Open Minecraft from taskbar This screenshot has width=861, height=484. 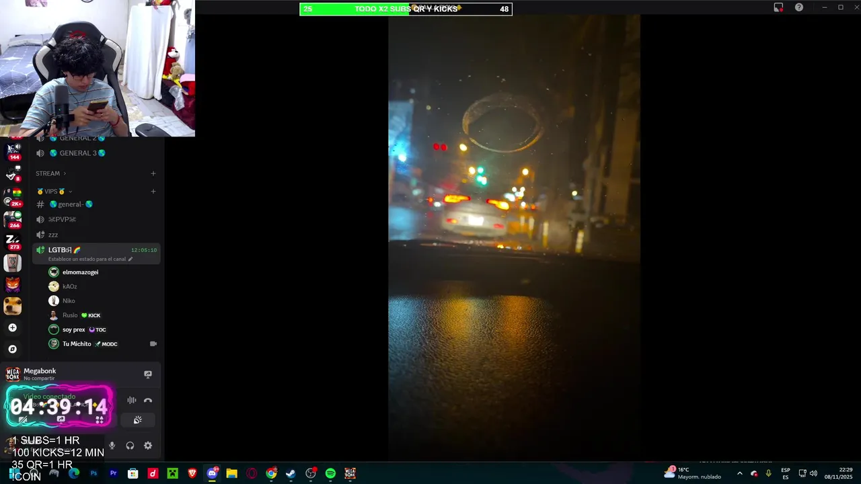point(173,473)
